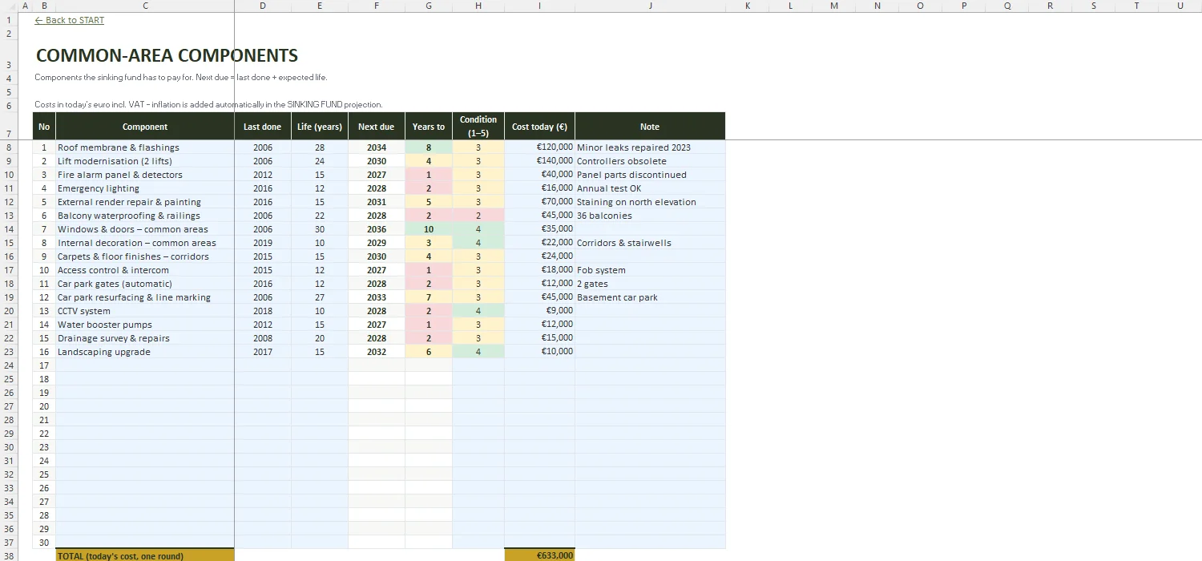Select the €140,000 lift cost cell

(x=539, y=161)
